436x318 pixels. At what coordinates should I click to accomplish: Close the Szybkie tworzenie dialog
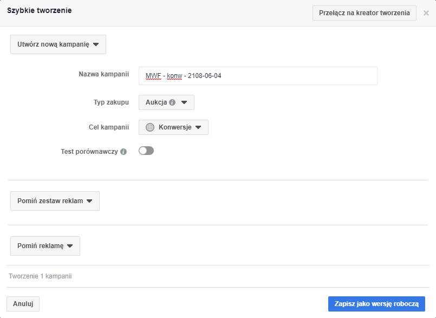(x=426, y=13)
